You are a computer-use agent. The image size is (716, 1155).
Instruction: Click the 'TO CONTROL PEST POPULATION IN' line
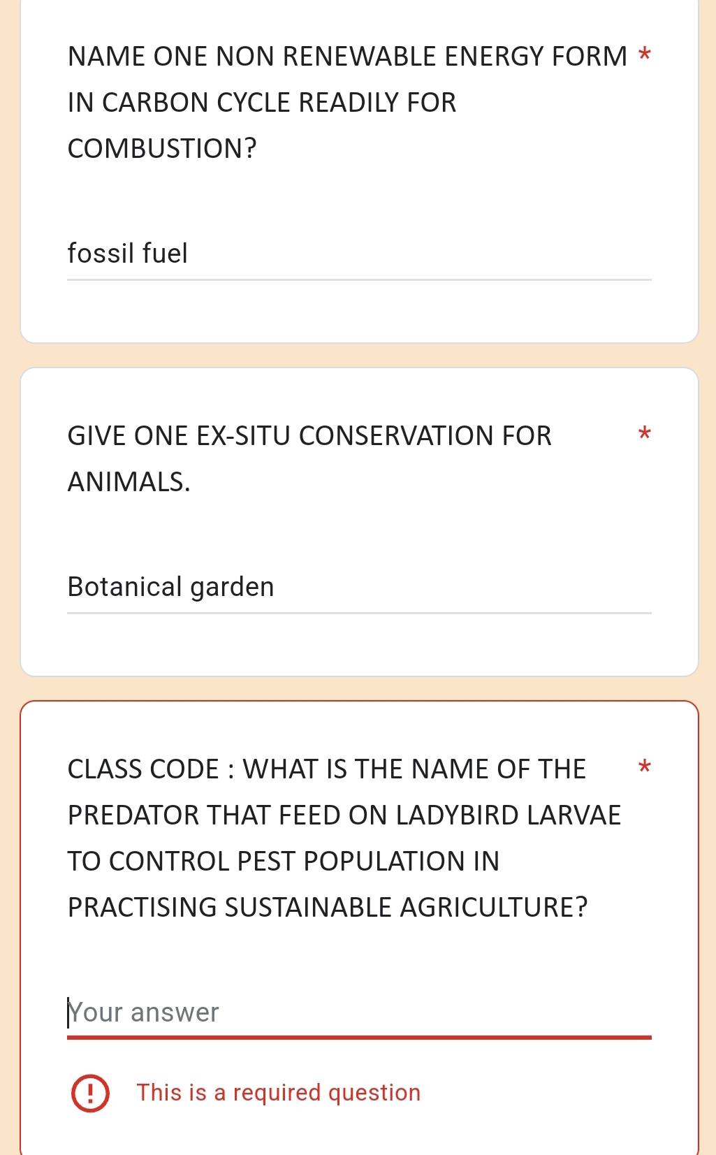(283, 862)
